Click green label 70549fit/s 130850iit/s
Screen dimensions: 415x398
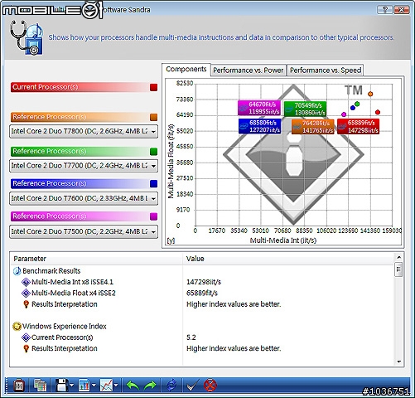305,109
